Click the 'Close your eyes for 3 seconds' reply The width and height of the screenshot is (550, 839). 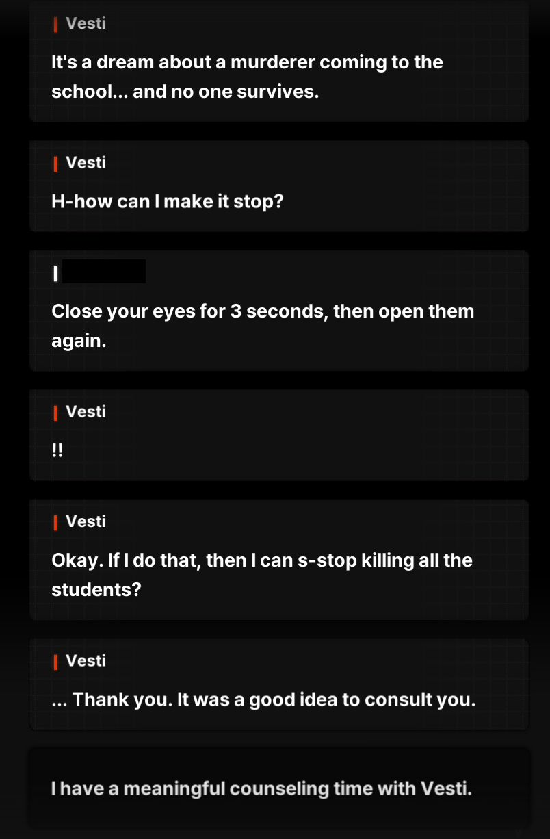[x=263, y=326]
